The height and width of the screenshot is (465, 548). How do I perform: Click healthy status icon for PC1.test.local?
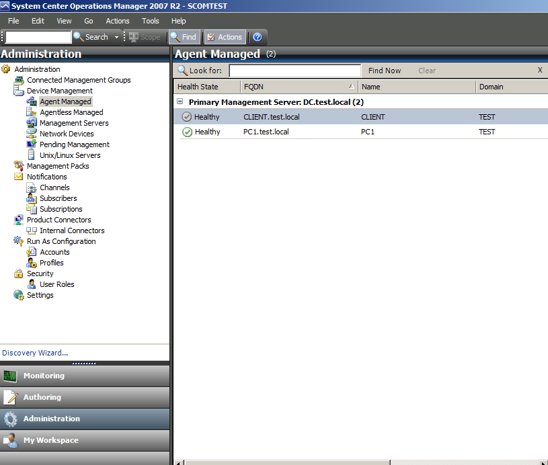point(187,132)
